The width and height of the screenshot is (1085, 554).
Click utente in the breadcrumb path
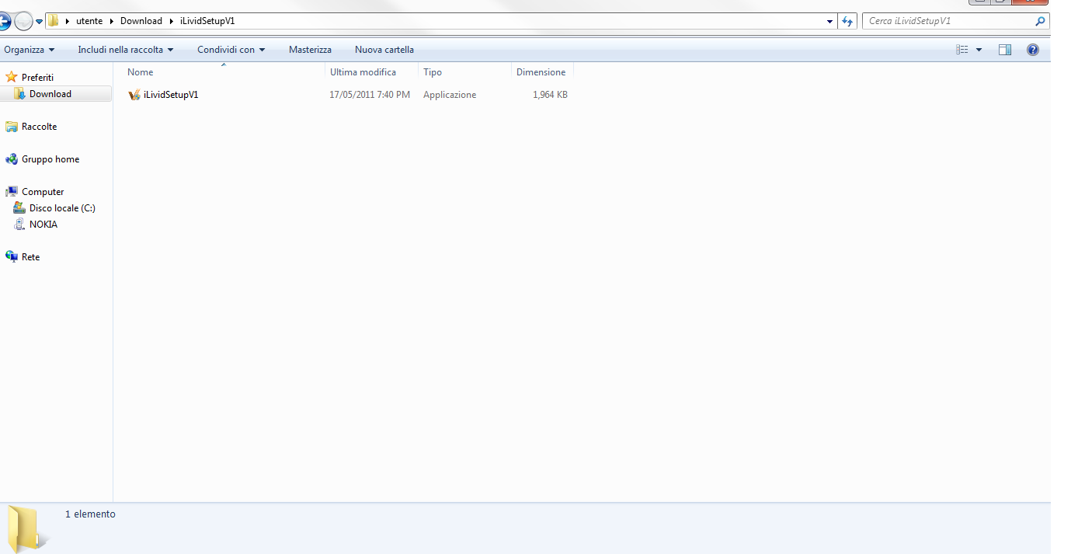(x=89, y=21)
